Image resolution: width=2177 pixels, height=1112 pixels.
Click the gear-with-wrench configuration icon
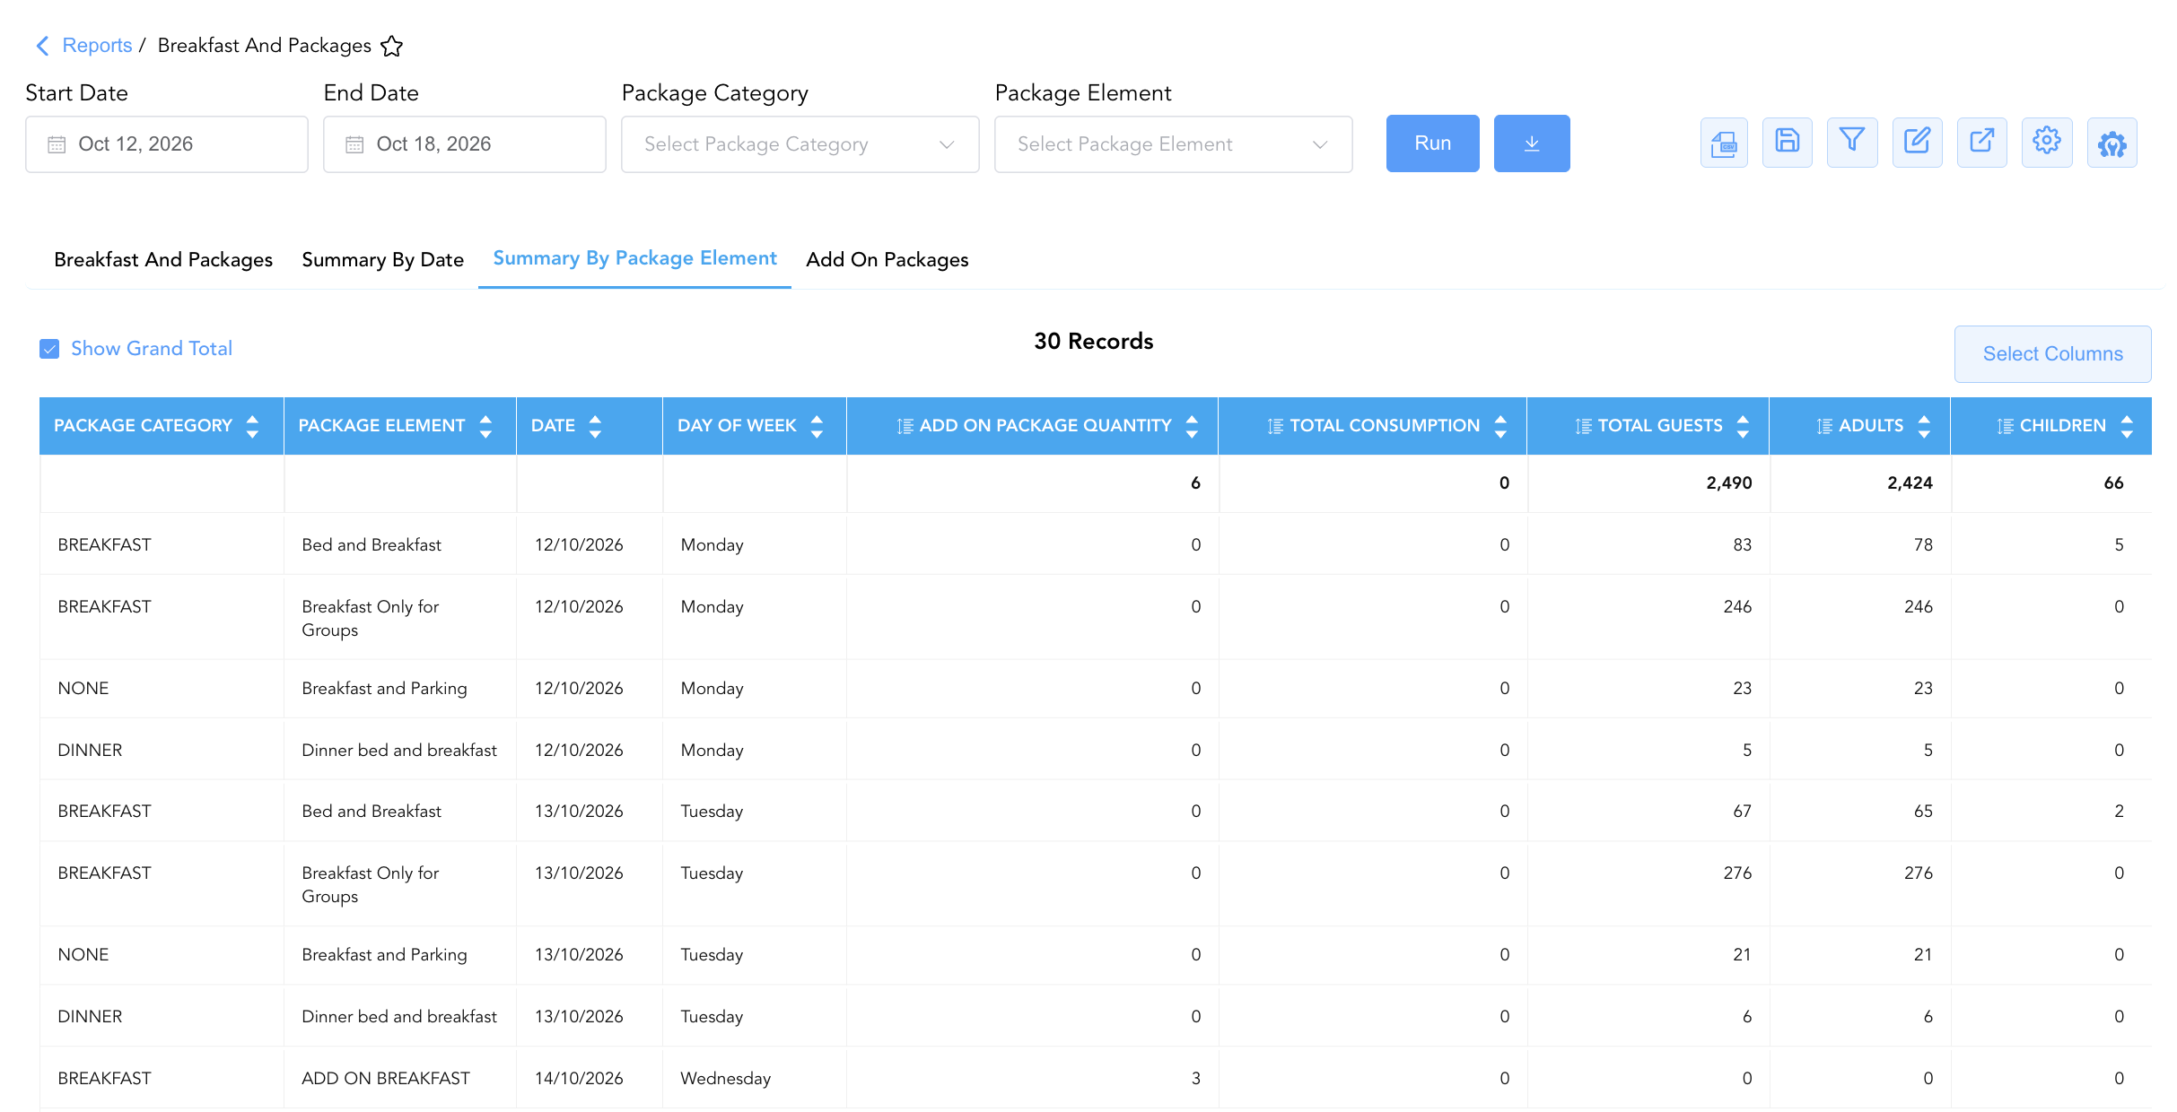click(2112, 143)
